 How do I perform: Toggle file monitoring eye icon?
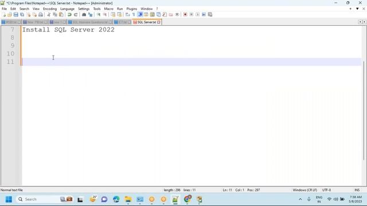[x=177, y=14]
